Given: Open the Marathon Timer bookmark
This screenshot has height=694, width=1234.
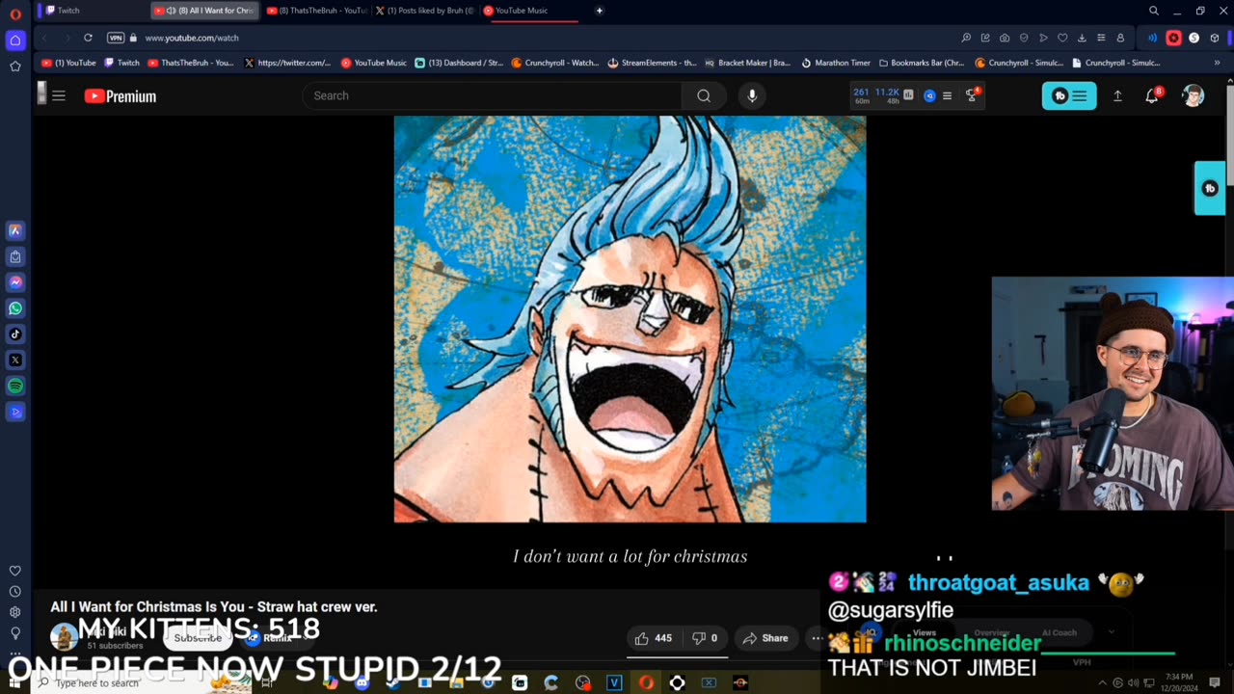Looking at the screenshot, I should click(x=836, y=63).
